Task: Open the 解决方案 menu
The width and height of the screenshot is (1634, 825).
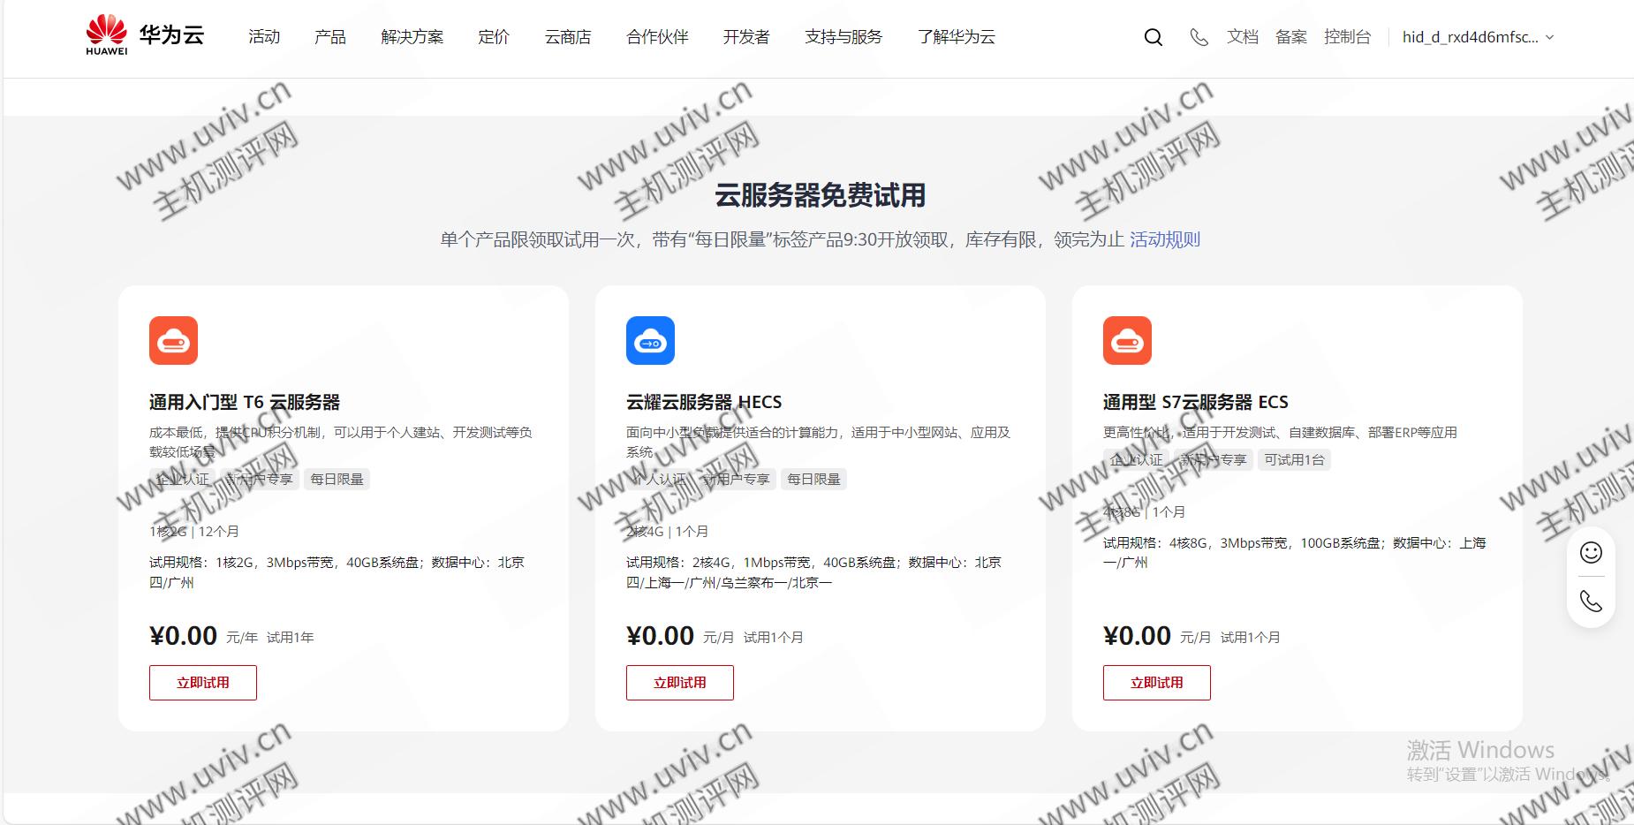Action: [412, 37]
